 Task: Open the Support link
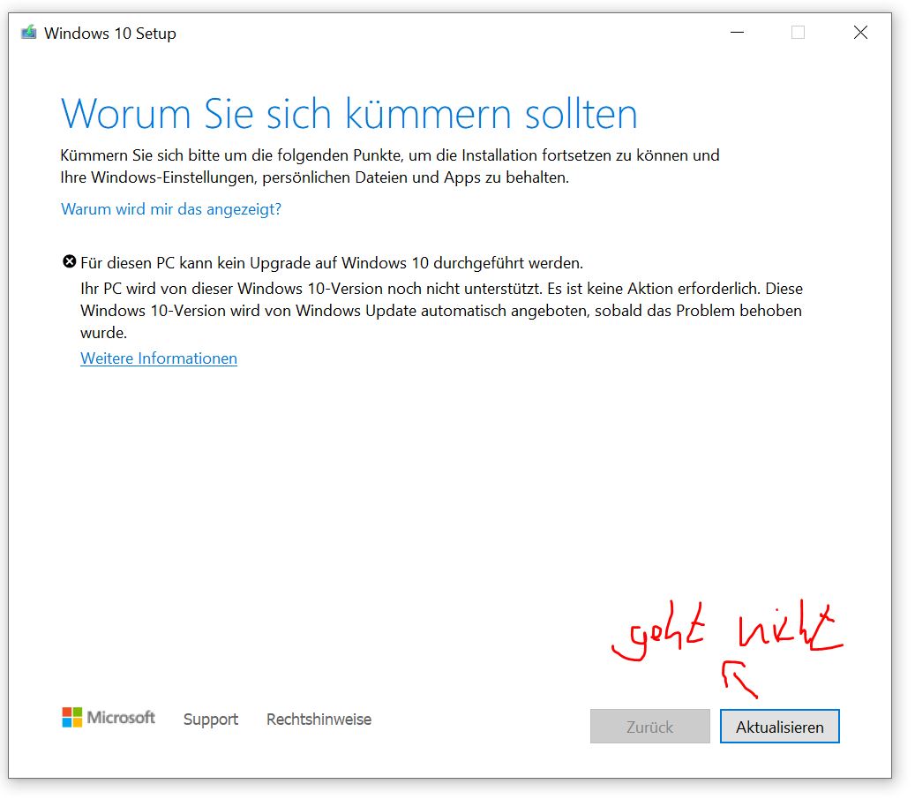[211, 719]
